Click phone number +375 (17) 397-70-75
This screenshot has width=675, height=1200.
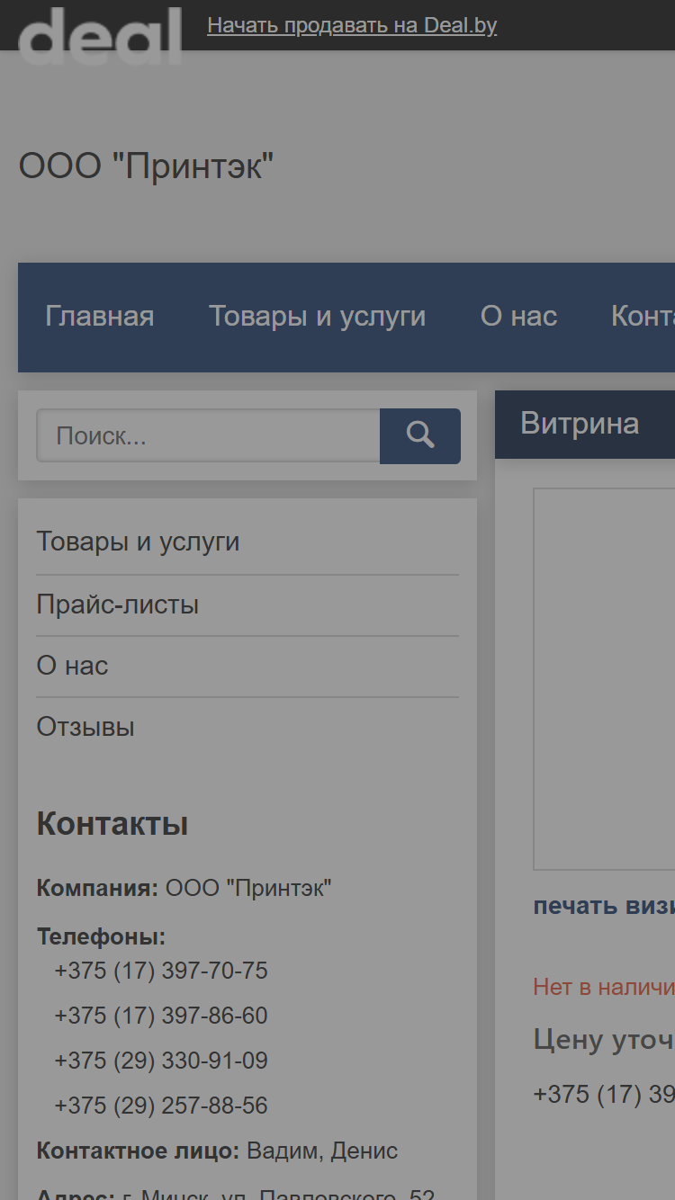[161, 972]
